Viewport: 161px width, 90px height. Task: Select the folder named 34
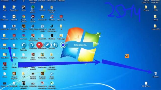61,27
